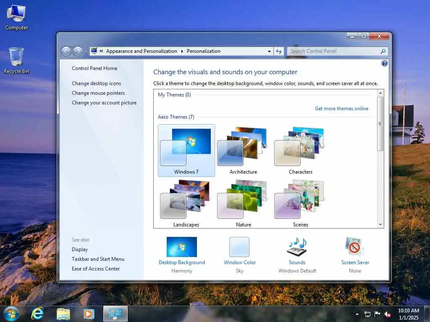This screenshot has height=322, width=430.
Task: Click the Control Panel icon in address bar
Action: pos(94,51)
